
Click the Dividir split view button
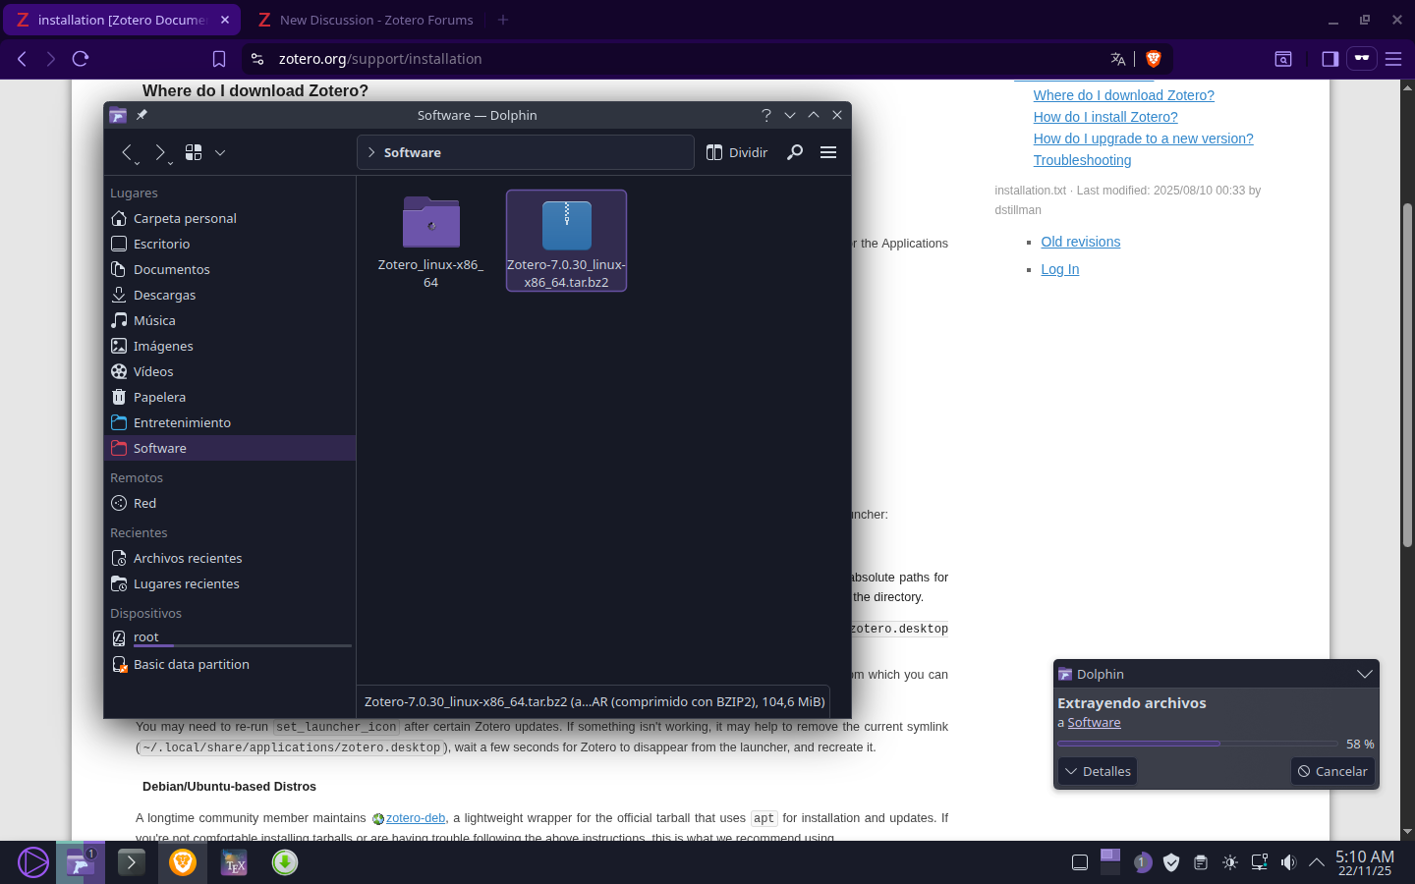737,152
